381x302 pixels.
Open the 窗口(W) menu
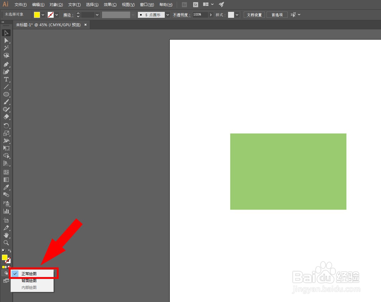147,5
